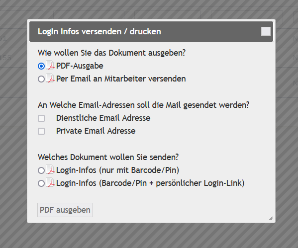This screenshot has height=248, width=298.
Task: Select radio for Login-Infos (nur mit Barcode/Pin)
Action: point(41,170)
